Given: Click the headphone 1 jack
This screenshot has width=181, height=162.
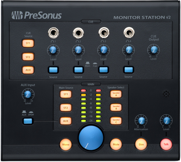Looking at the screenshot, I should pyautogui.click(x=54, y=33).
